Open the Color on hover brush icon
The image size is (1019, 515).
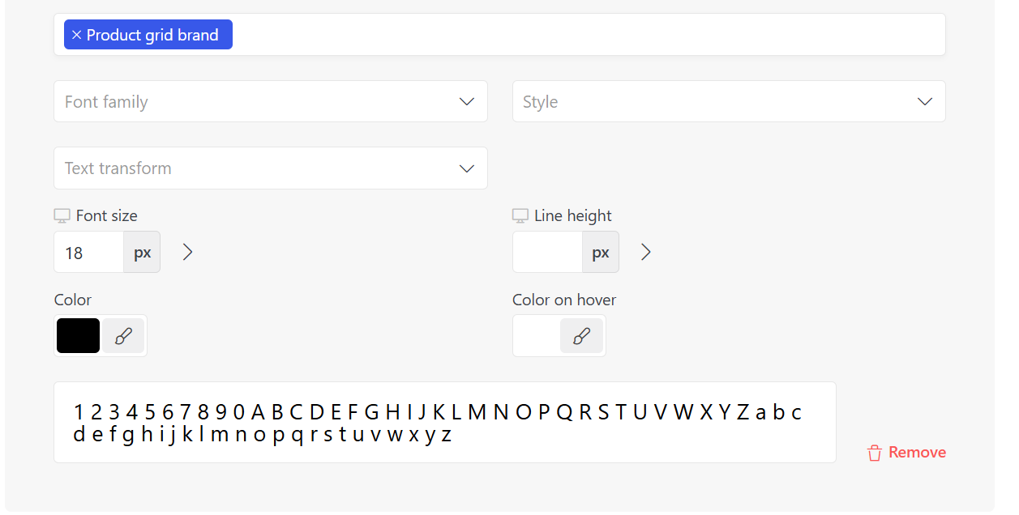point(581,335)
